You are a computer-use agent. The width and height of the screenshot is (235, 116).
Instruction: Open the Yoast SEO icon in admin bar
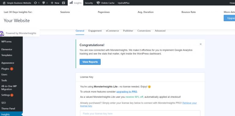coord(64,3)
